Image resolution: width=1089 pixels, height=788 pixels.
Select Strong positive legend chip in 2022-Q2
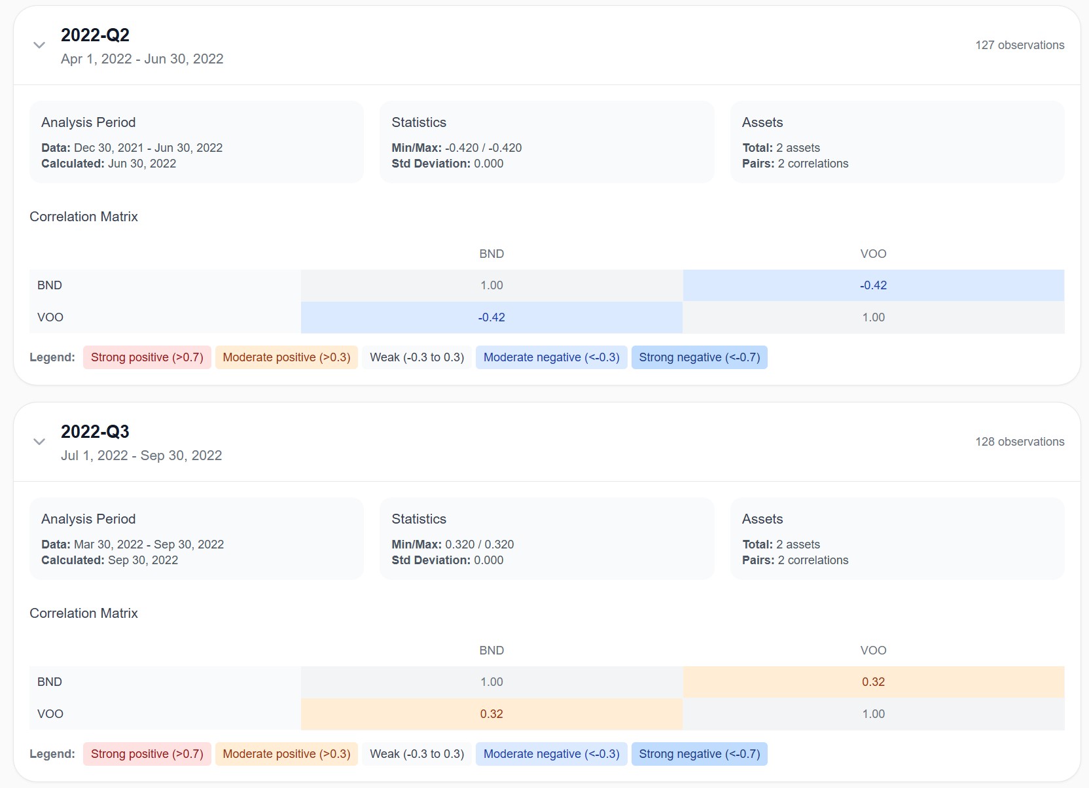click(x=147, y=357)
